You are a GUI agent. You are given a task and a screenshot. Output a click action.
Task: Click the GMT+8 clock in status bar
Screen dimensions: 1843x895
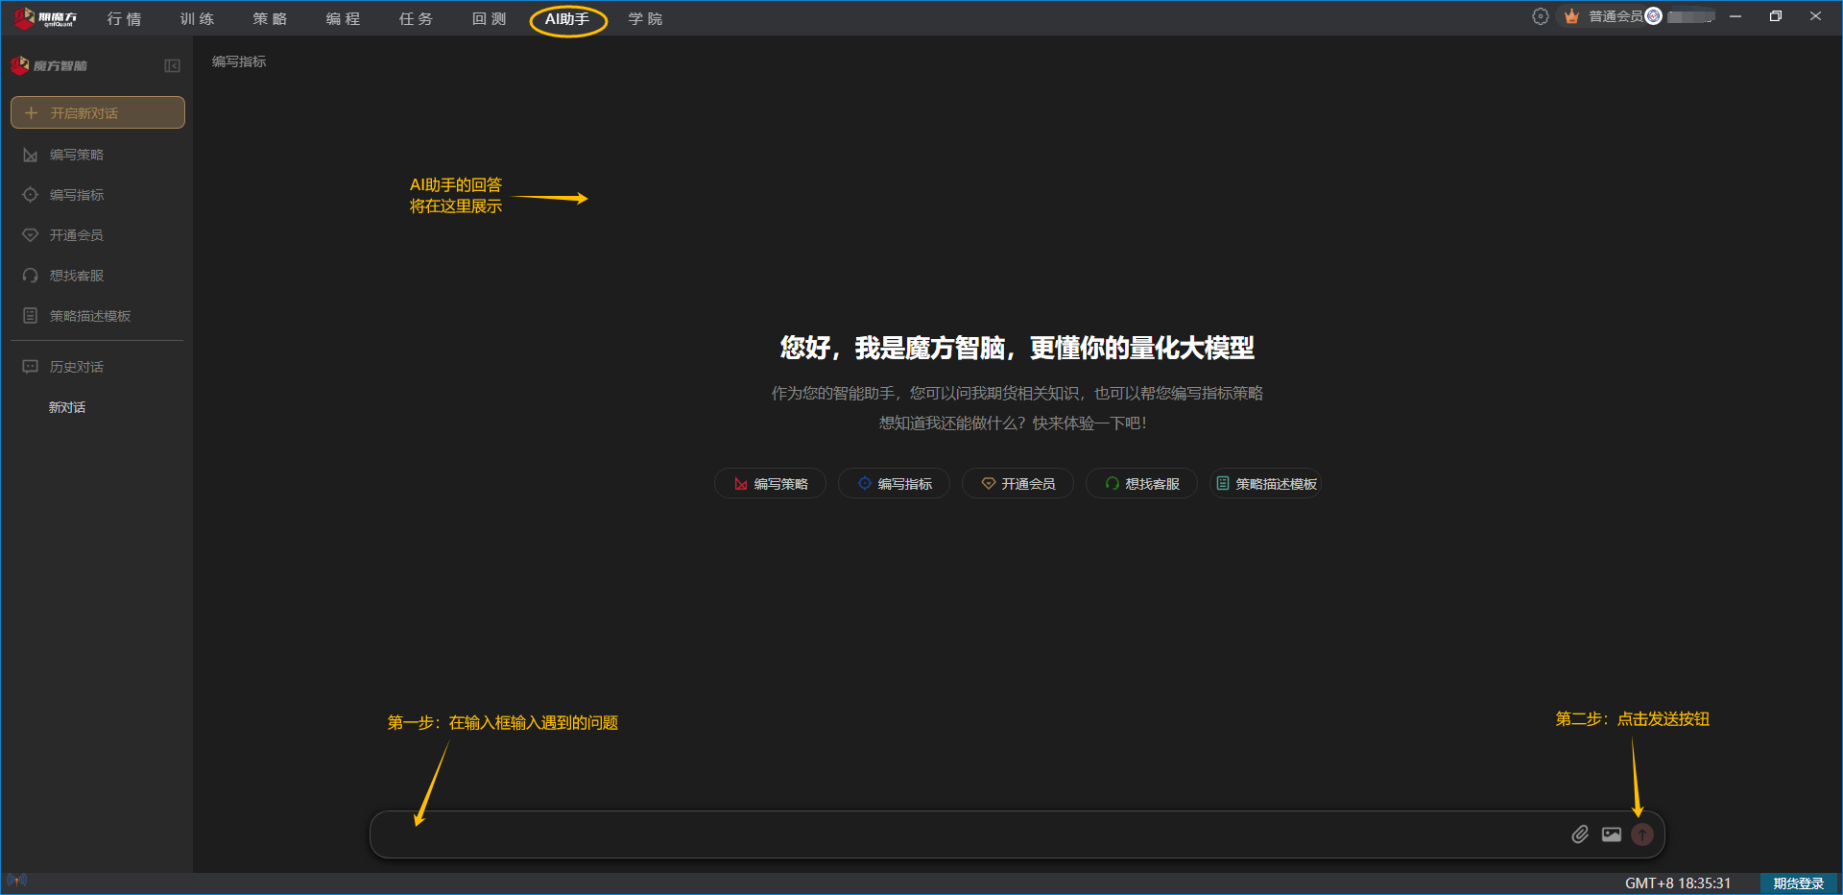click(x=1678, y=883)
